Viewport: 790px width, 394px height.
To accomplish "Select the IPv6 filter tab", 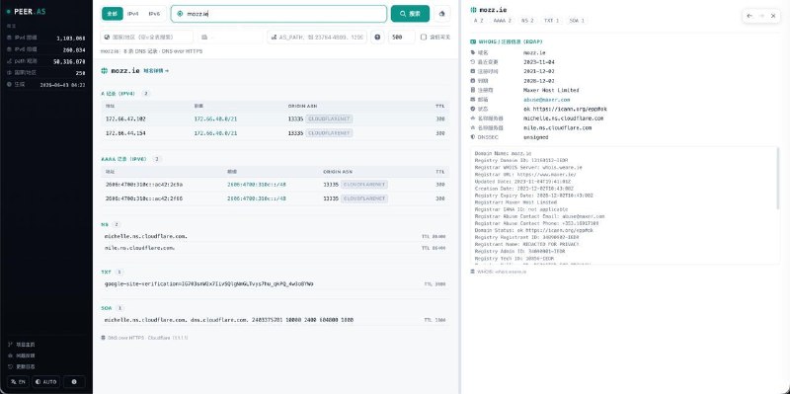I will click(154, 14).
